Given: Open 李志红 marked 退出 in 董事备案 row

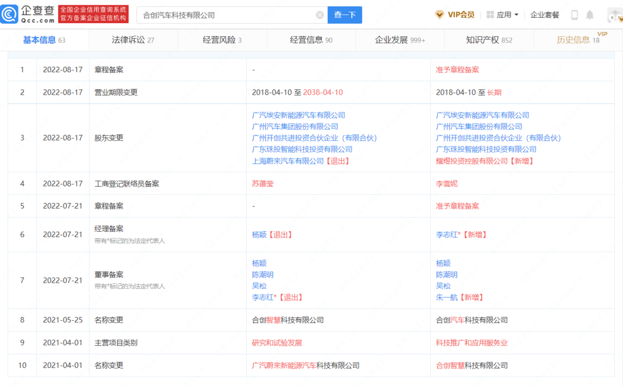Looking at the screenshot, I should [264, 297].
